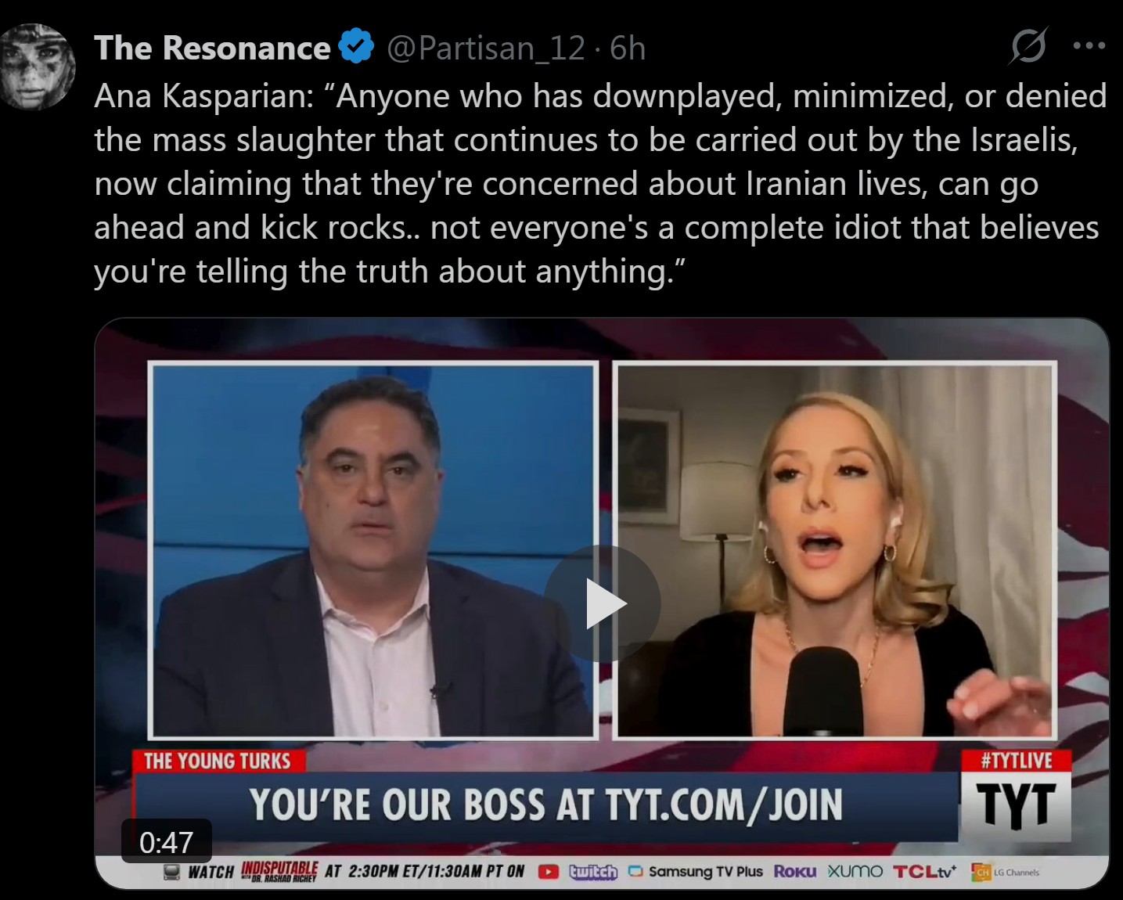Open the @Partisan_12 handle link

486,49
